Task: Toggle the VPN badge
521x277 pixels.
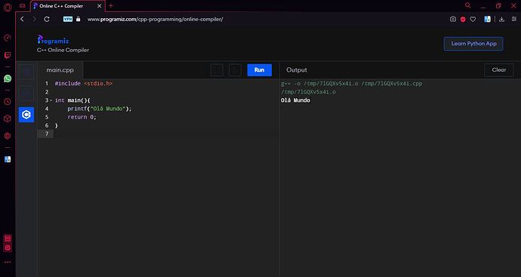Action: click(x=68, y=20)
